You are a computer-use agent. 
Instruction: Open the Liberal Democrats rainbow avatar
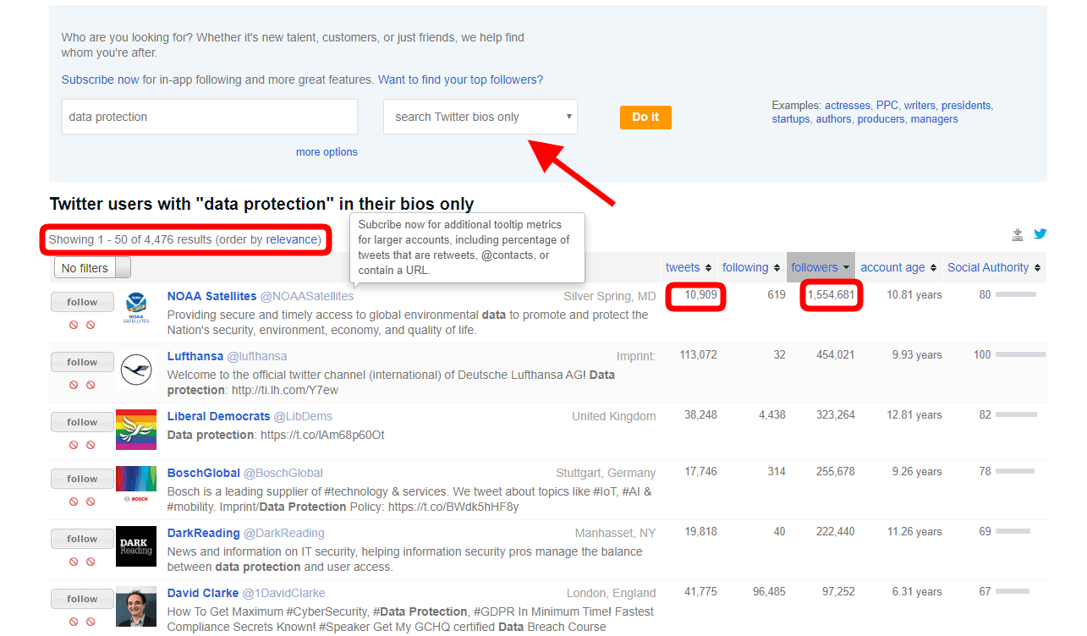(136, 429)
